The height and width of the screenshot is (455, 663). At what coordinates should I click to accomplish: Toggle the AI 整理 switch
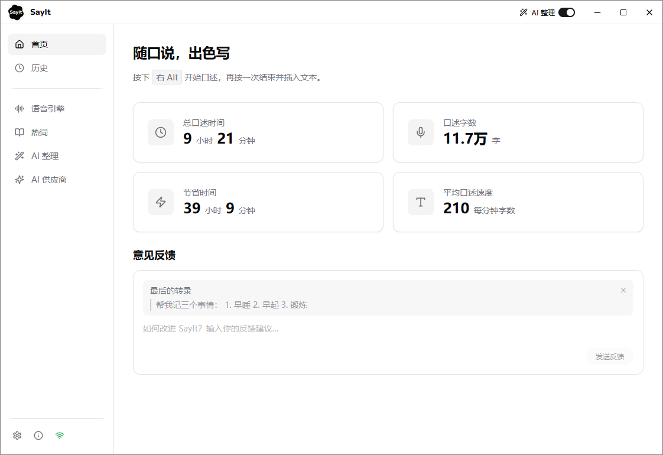click(566, 12)
